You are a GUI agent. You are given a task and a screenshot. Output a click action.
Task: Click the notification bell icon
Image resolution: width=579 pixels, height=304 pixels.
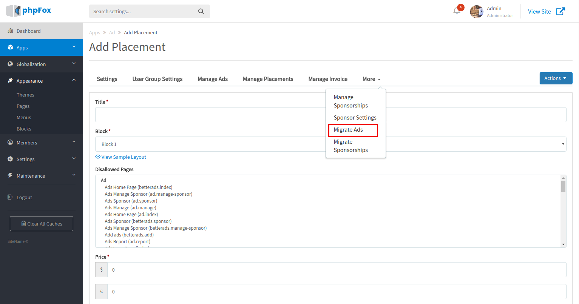click(457, 11)
